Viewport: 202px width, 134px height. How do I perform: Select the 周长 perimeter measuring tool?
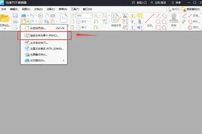coord(194,22)
